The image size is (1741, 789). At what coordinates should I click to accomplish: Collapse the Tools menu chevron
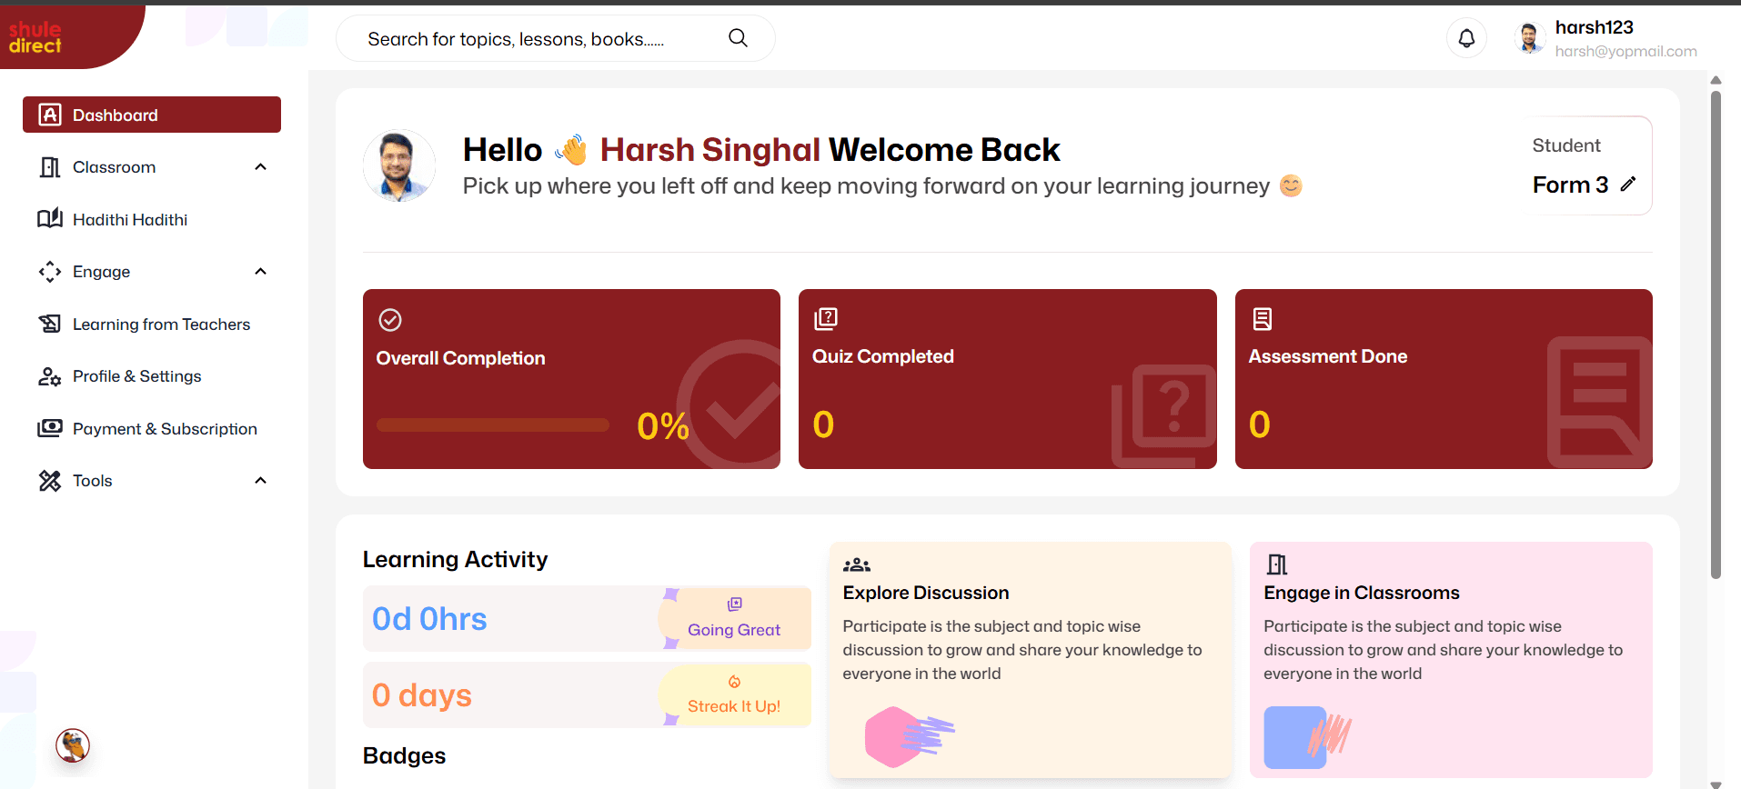(261, 481)
